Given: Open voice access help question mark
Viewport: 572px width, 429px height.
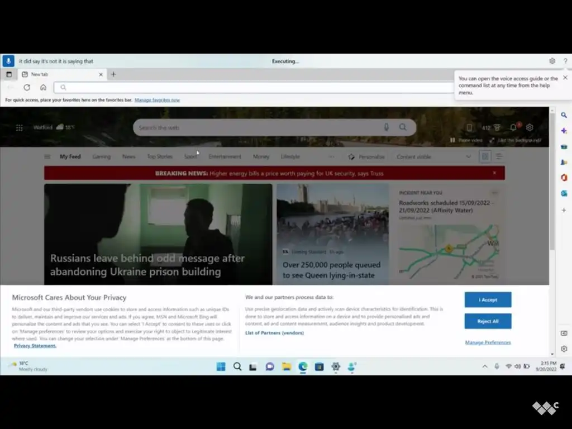Looking at the screenshot, I should pos(565,61).
